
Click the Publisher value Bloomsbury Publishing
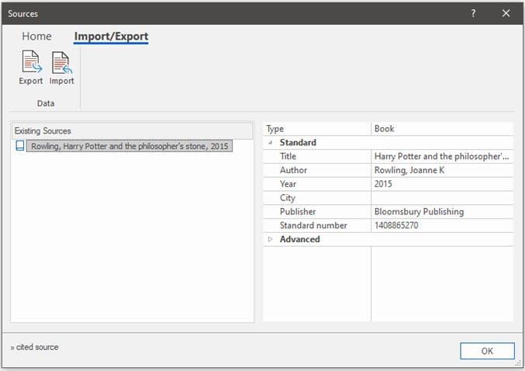click(442, 212)
